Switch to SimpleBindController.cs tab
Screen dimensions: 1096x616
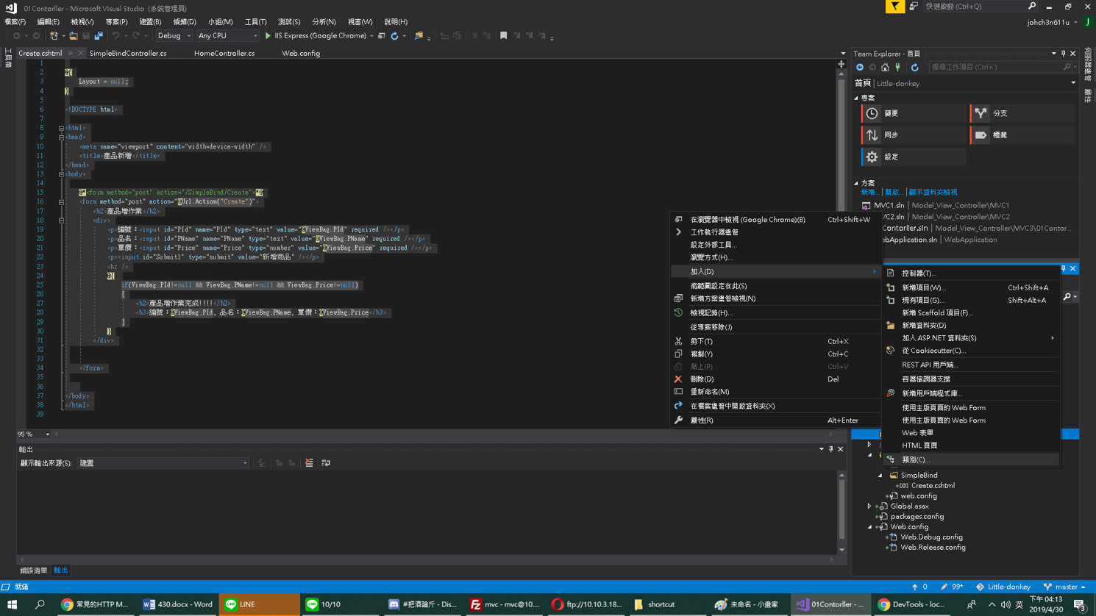tap(128, 53)
